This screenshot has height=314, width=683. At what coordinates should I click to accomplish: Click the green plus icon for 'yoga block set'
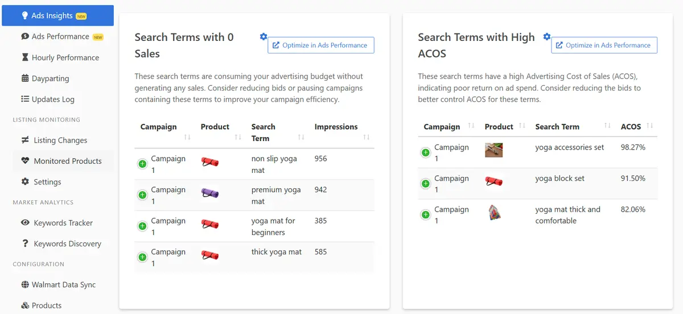click(425, 184)
